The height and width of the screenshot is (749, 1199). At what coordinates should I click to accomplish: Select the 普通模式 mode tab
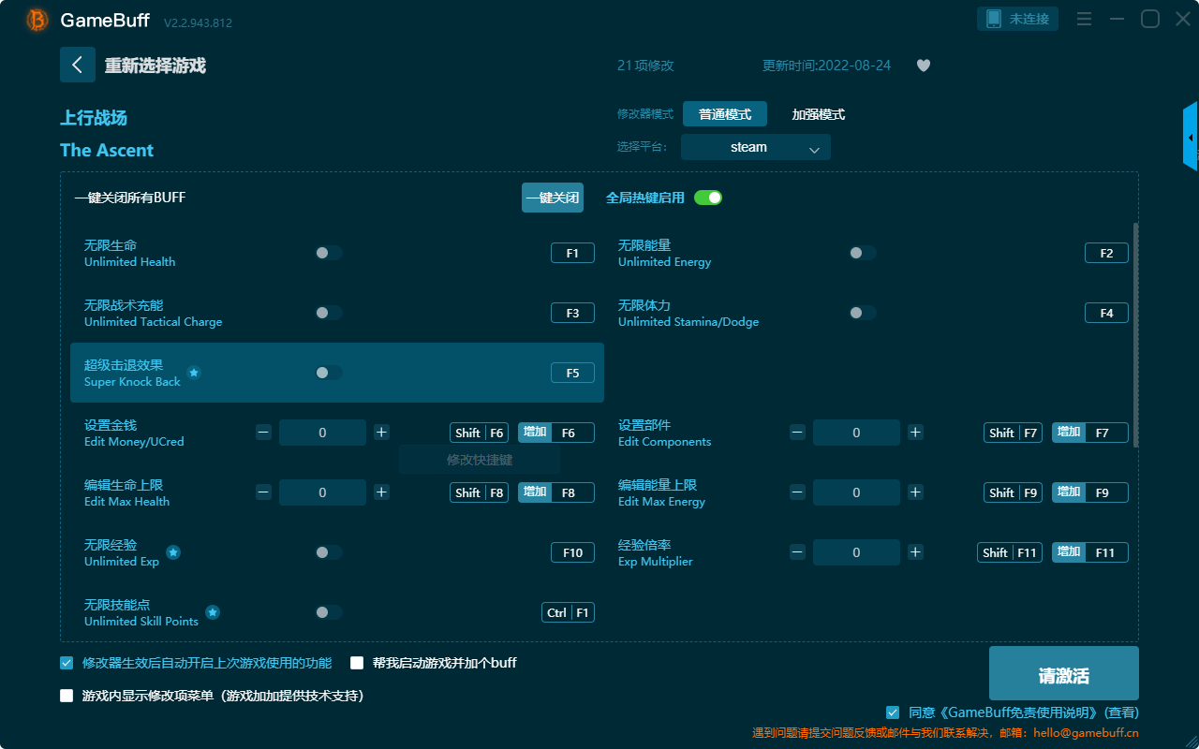[x=725, y=114]
